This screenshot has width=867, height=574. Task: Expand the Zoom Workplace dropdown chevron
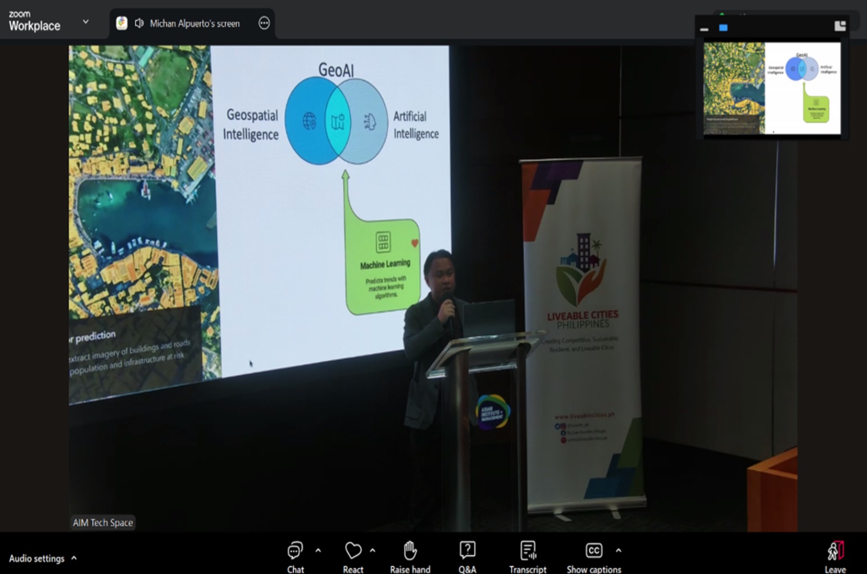point(86,22)
